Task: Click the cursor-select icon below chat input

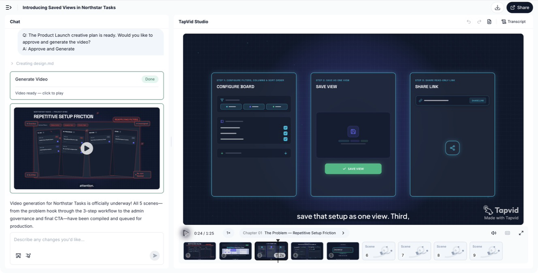Action: (x=28, y=256)
